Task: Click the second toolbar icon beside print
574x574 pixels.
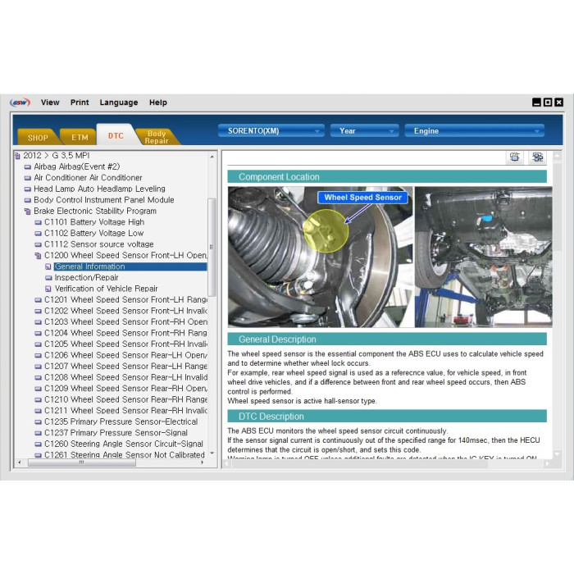Action: [537, 157]
